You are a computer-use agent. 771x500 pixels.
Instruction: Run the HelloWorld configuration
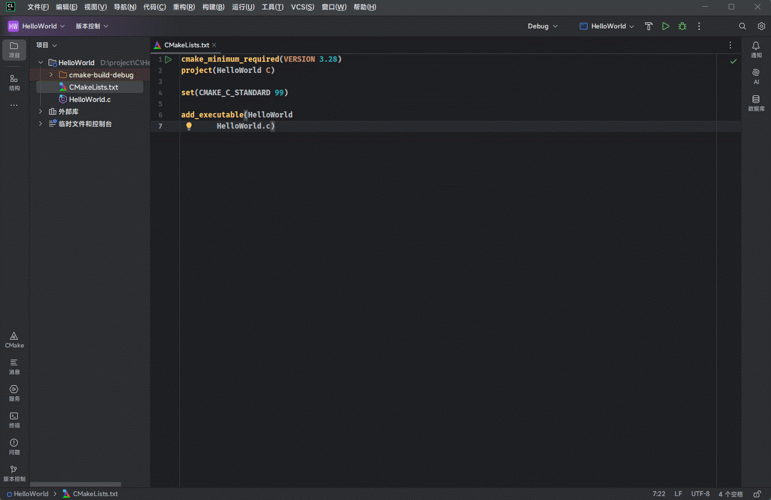click(x=666, y=26)
